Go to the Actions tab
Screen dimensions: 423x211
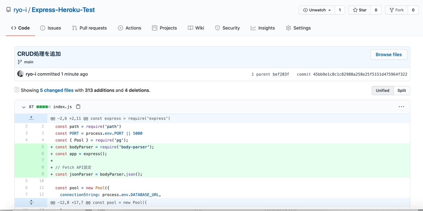click(x=129, y=28)
